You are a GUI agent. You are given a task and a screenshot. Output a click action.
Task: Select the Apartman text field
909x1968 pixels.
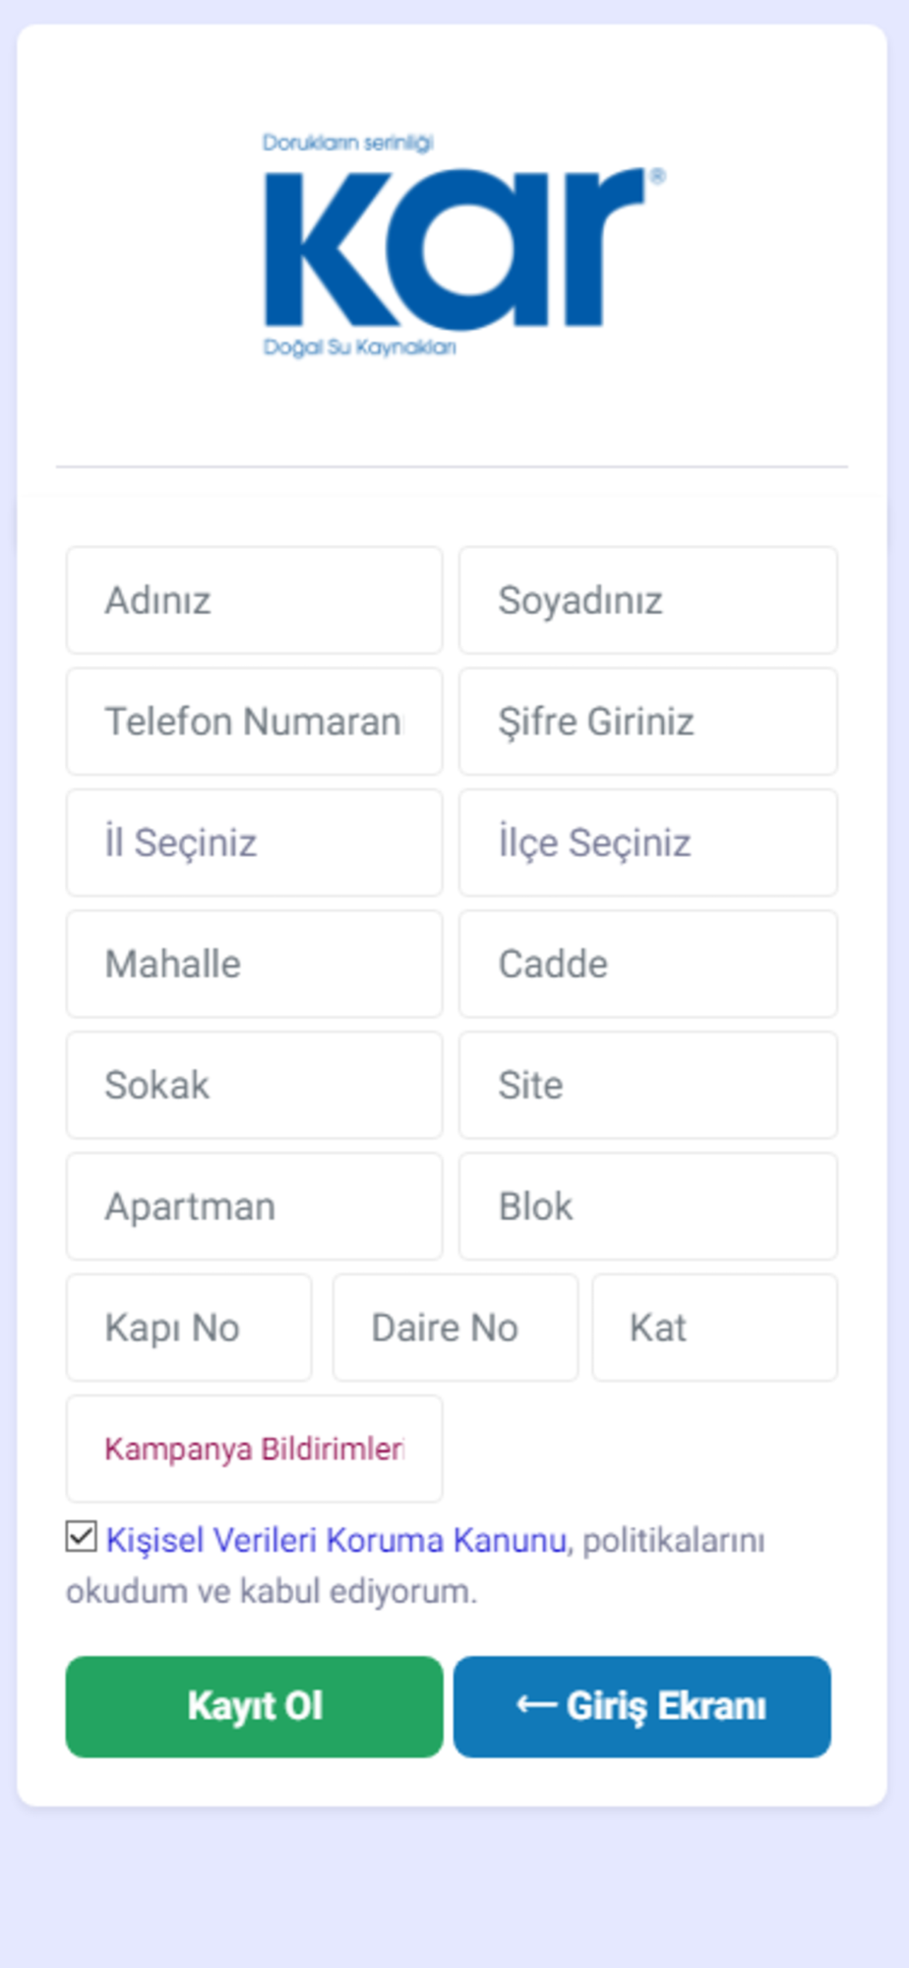254,1207
